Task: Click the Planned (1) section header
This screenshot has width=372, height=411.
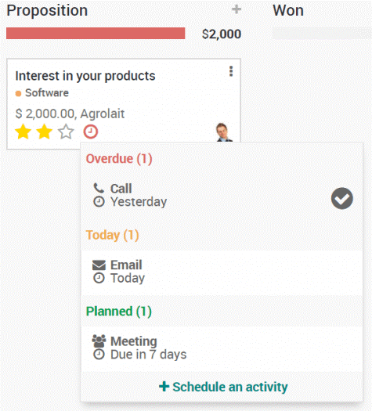Action: [119, 312]
